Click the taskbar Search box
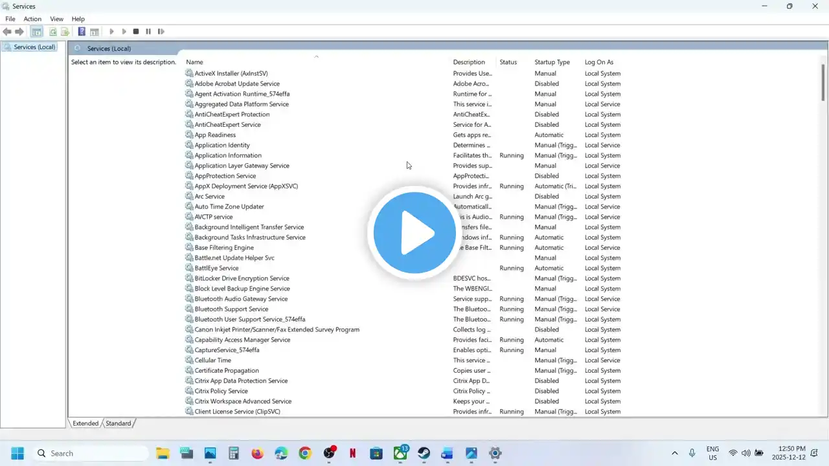 coord(91,453)
